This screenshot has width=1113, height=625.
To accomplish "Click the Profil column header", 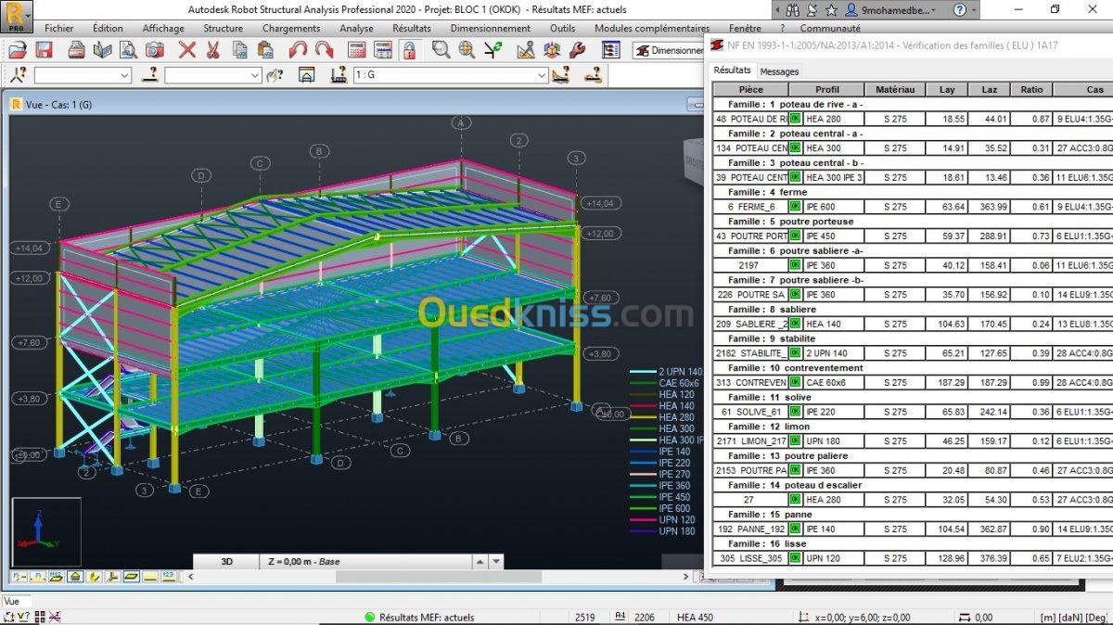I will coord(826,90).
